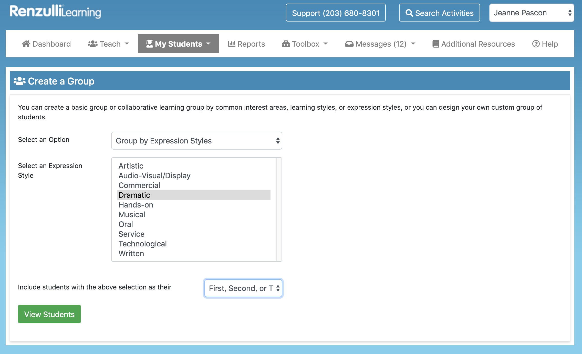The height and width of the screenshot is (354, 582).
Task: Click the magnifier icon in Search Activities
Action: point(409,13)
